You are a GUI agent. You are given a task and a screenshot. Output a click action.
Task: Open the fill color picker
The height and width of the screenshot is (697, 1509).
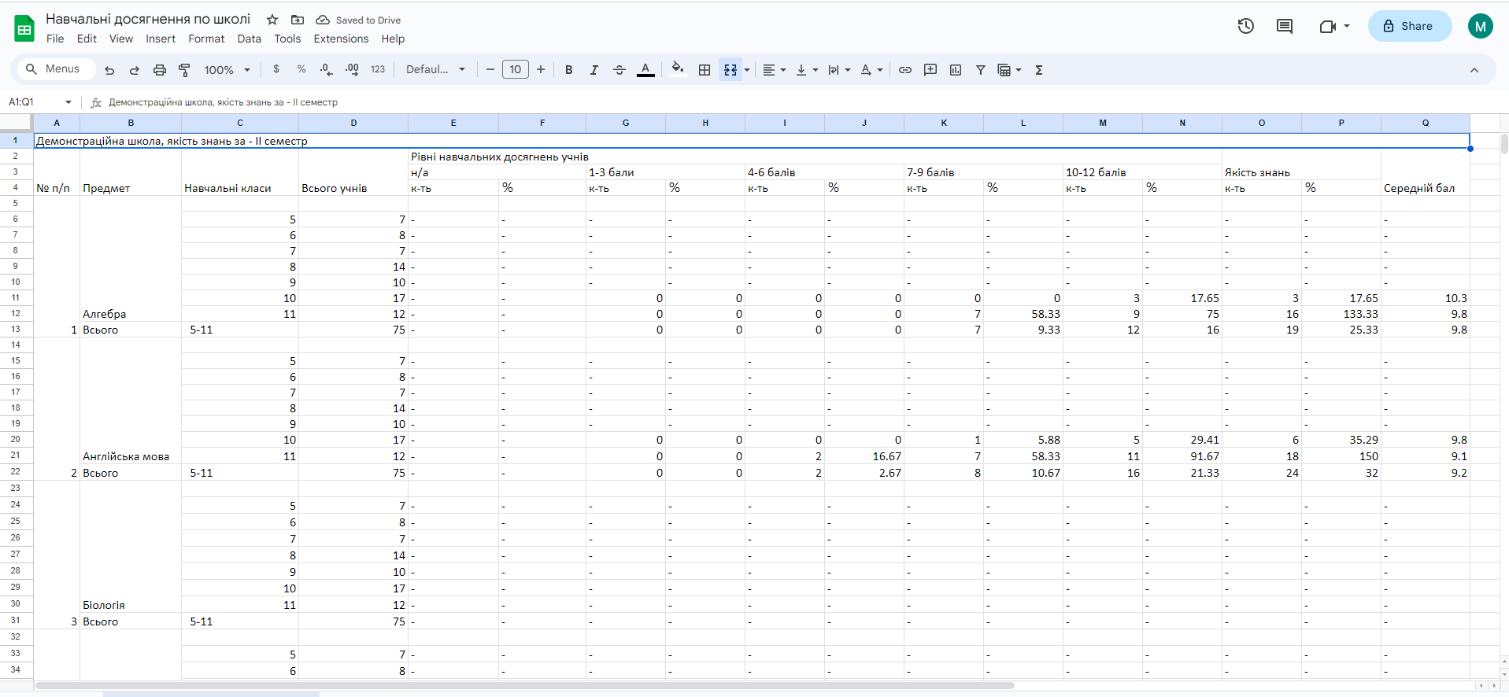(x=677, y=70)
